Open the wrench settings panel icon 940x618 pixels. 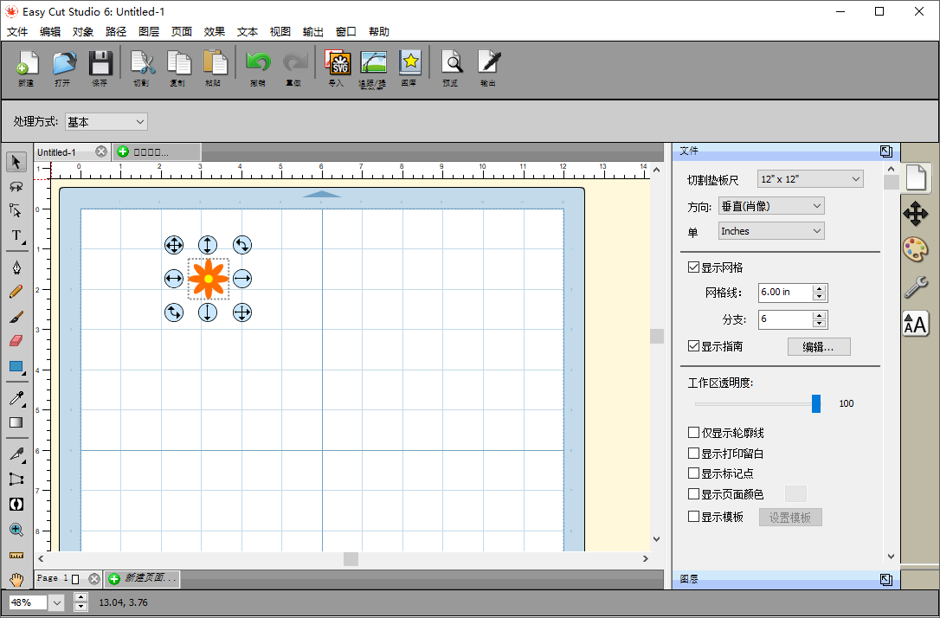[916, 287]
